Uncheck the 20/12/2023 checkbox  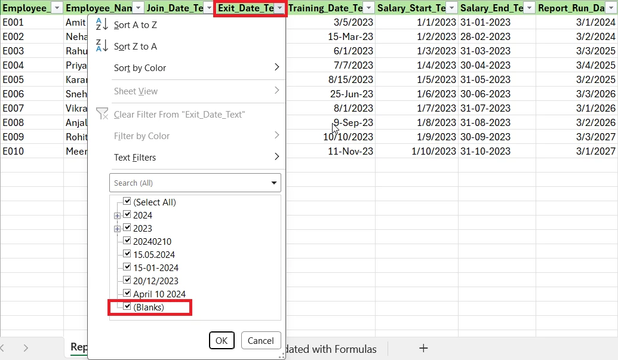127,280
